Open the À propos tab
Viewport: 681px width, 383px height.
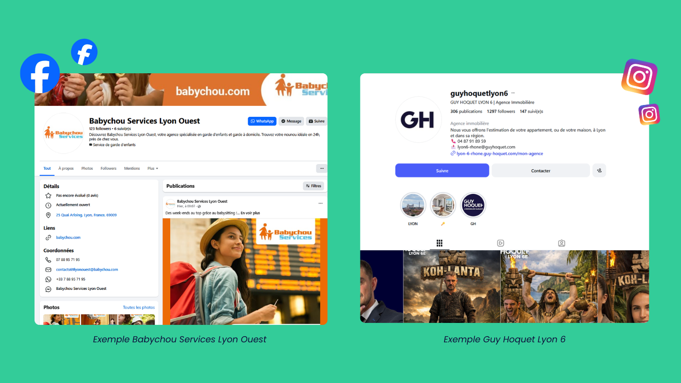66,168
